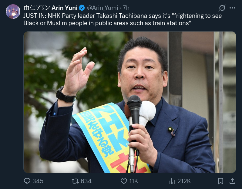Open the 7h timestamp link
This screenshot has width=242, height=189.
click(x=126, y=8)
